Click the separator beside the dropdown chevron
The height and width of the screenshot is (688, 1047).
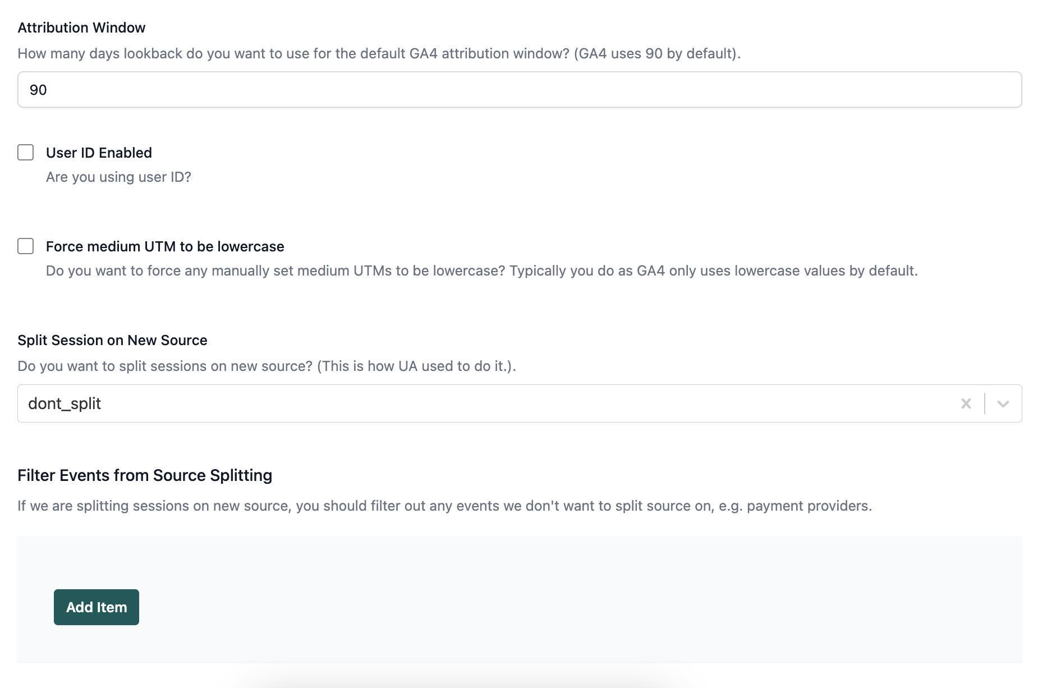coord(985,403)
